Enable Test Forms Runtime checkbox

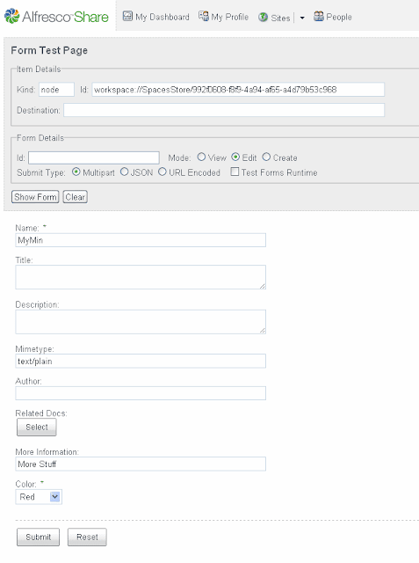click(235, 172)
